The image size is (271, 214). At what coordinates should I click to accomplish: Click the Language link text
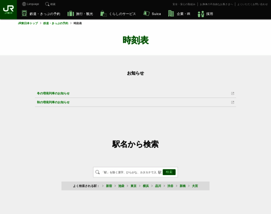(x=33, y=4)
